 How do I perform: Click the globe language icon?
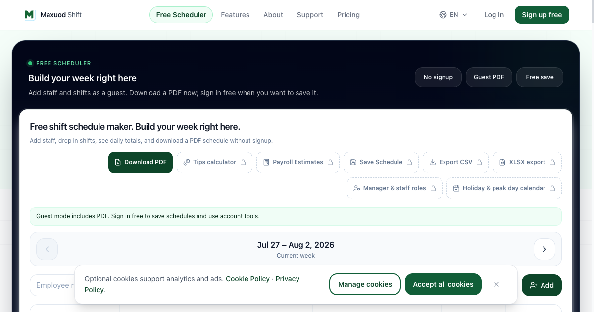point(443,15)
